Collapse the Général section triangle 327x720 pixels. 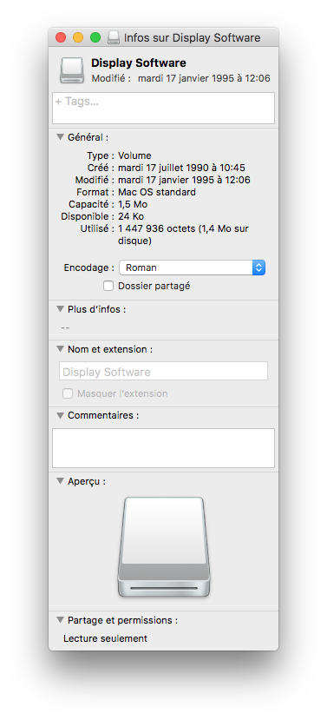tap(60, 137)
